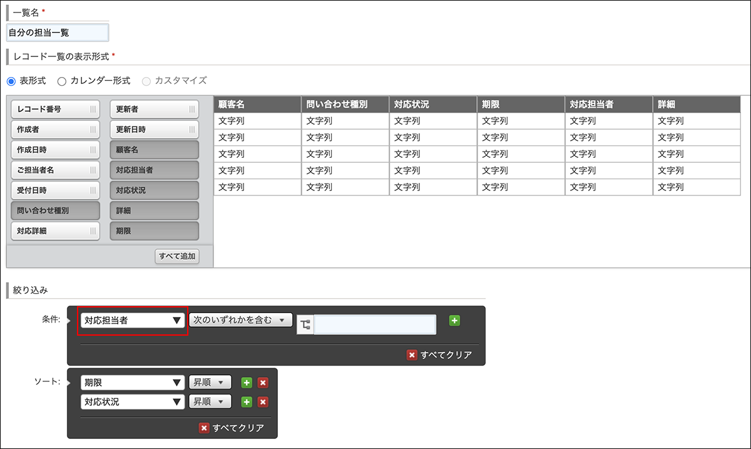Click the green plus to add a filter condition
Viewport: 751px width, 449px height.
coord(454,320)
